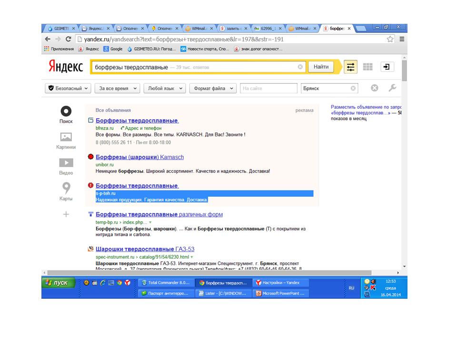457x343 pixels.
Task: Expand spec-instrument.ru result arrow menu
Action: pyautogui.click(x=192, y=257)
